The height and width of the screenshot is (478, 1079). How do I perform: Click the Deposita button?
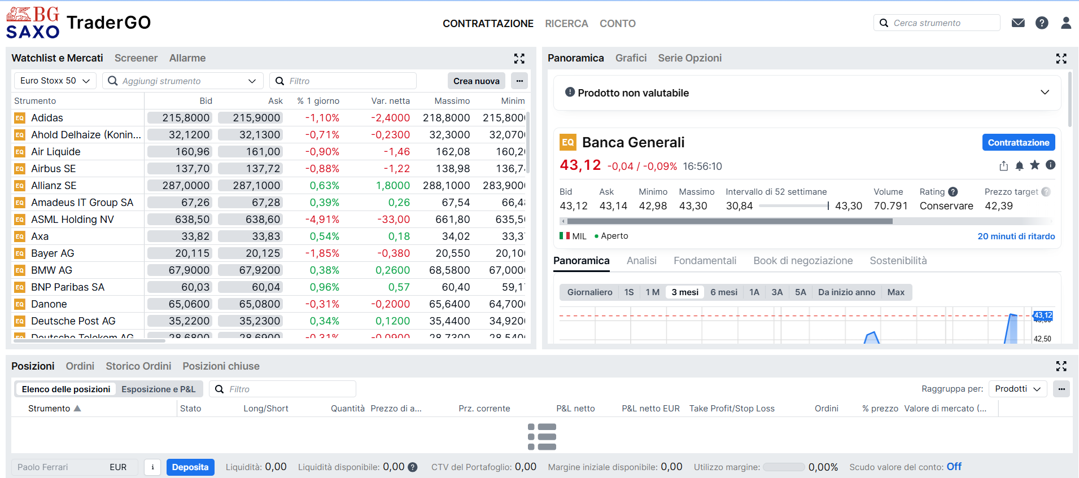pyautogui.click(x=190, y=467)
